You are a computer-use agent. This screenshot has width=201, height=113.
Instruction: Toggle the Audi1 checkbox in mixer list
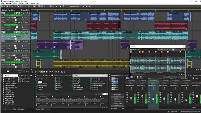click(112, 78)
